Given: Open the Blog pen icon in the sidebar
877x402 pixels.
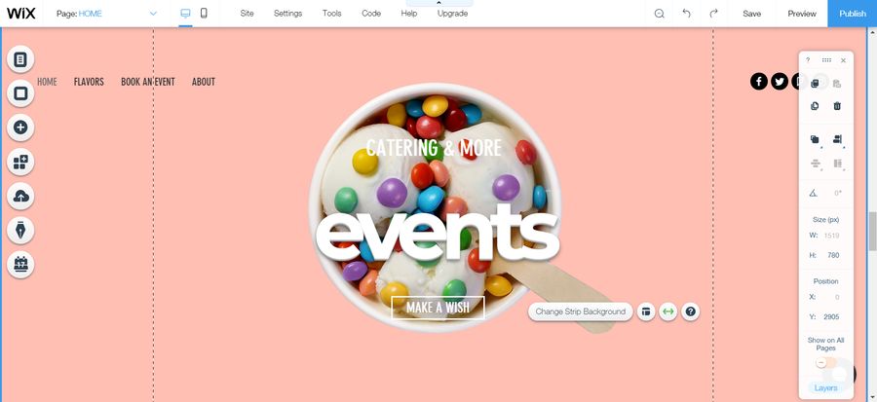Looking at the screenshot, I should pos(20,230).
